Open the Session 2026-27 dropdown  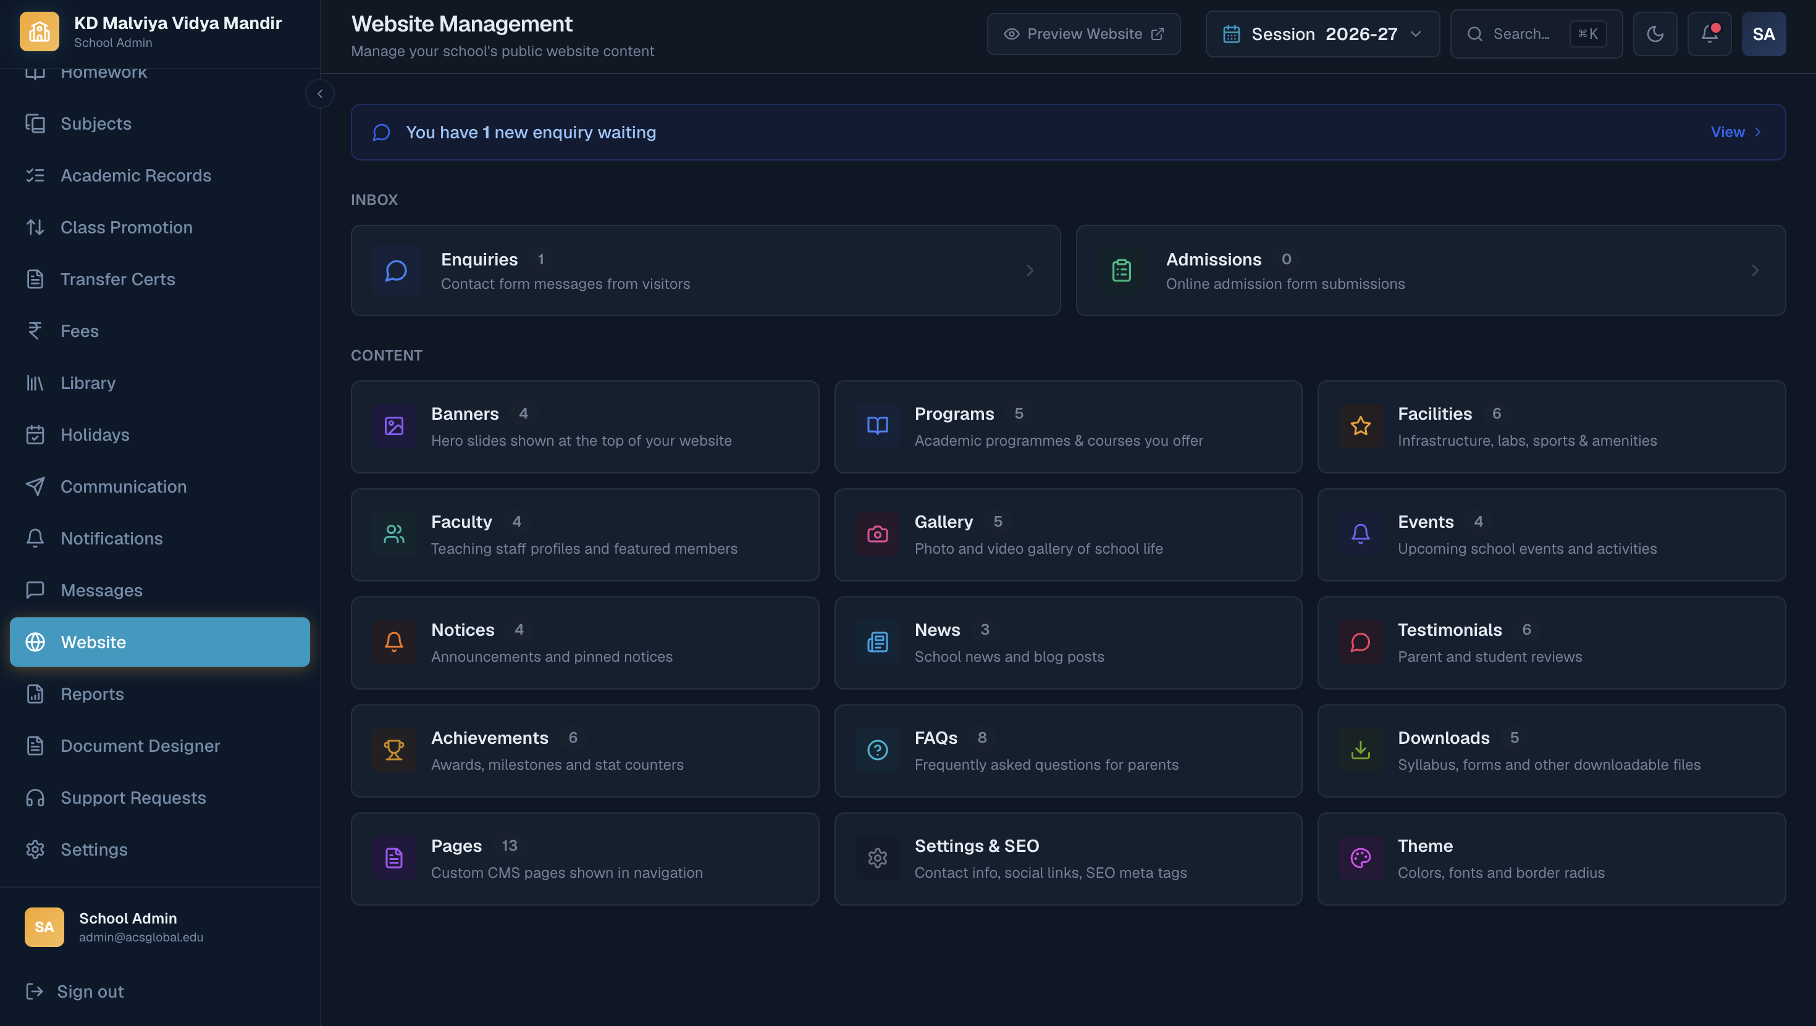tap(1322, 34)
